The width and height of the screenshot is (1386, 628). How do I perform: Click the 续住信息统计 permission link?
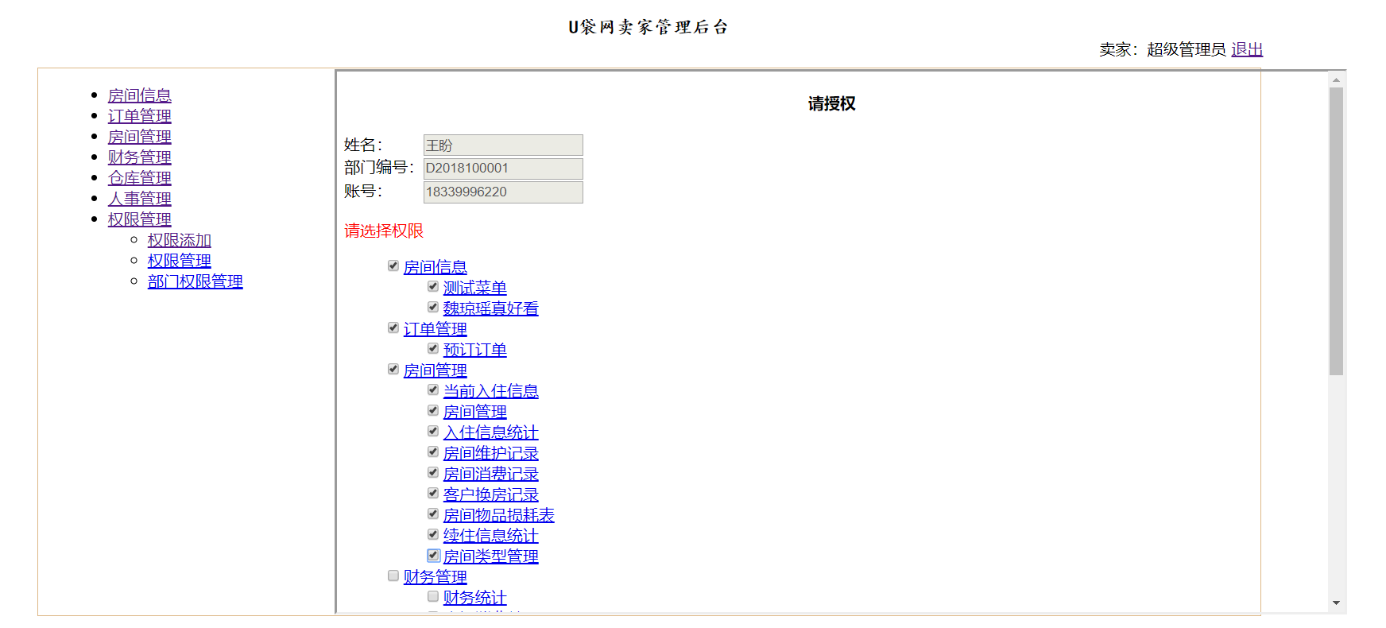point(490,536)
